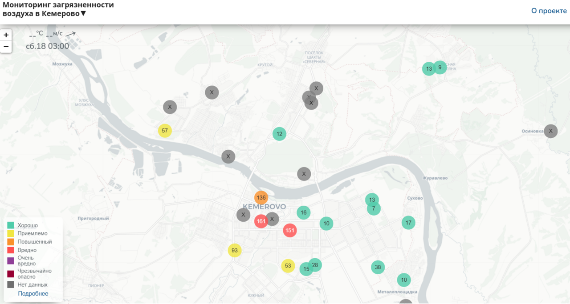
Task: Select the yellow sensor marker 57
Action: [165, 131]
